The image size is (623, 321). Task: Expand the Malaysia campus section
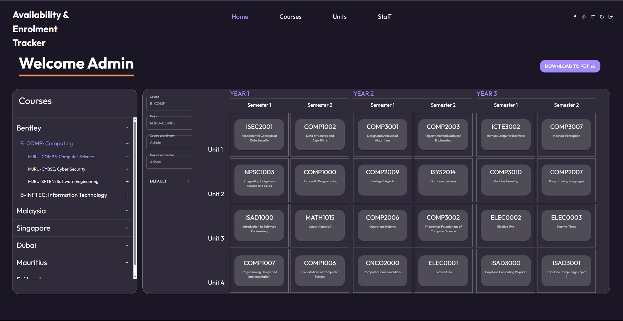point(127,211)
